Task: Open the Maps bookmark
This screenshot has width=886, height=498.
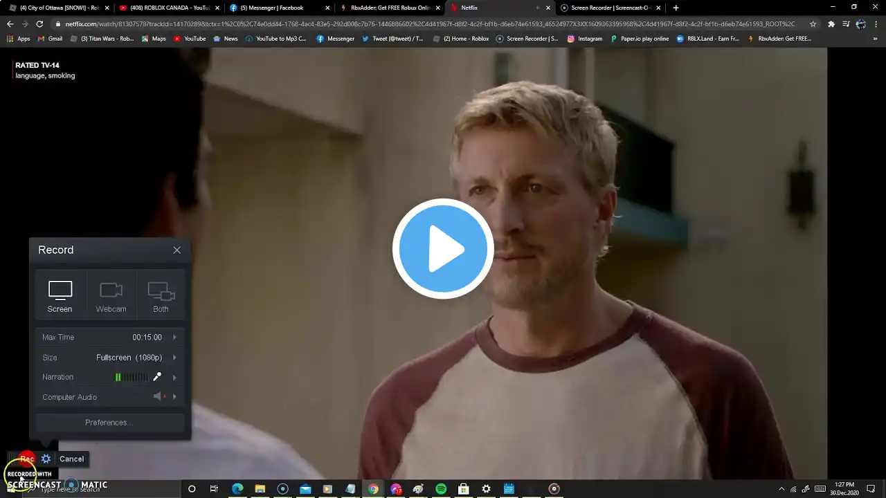Action: tap(154, 39)
